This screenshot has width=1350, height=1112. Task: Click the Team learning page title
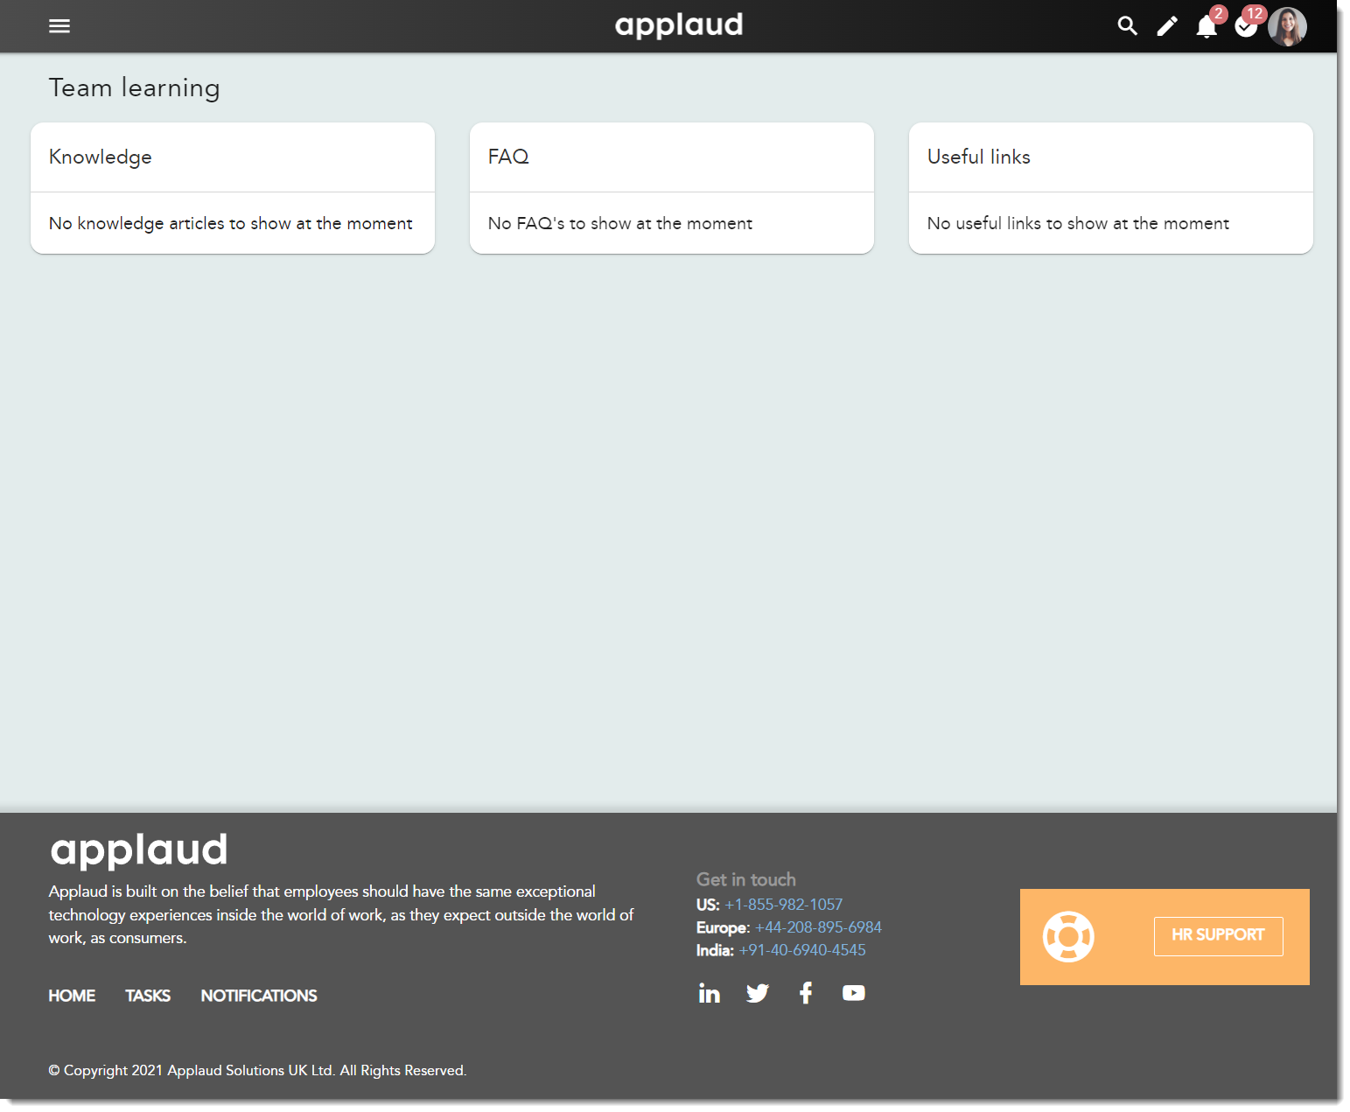[x=135, y=87]
